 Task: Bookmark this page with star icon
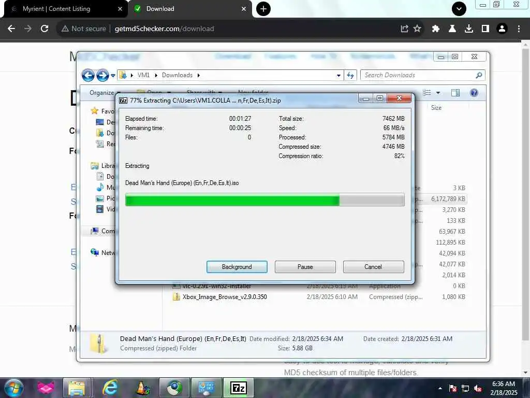pos(418,29)
